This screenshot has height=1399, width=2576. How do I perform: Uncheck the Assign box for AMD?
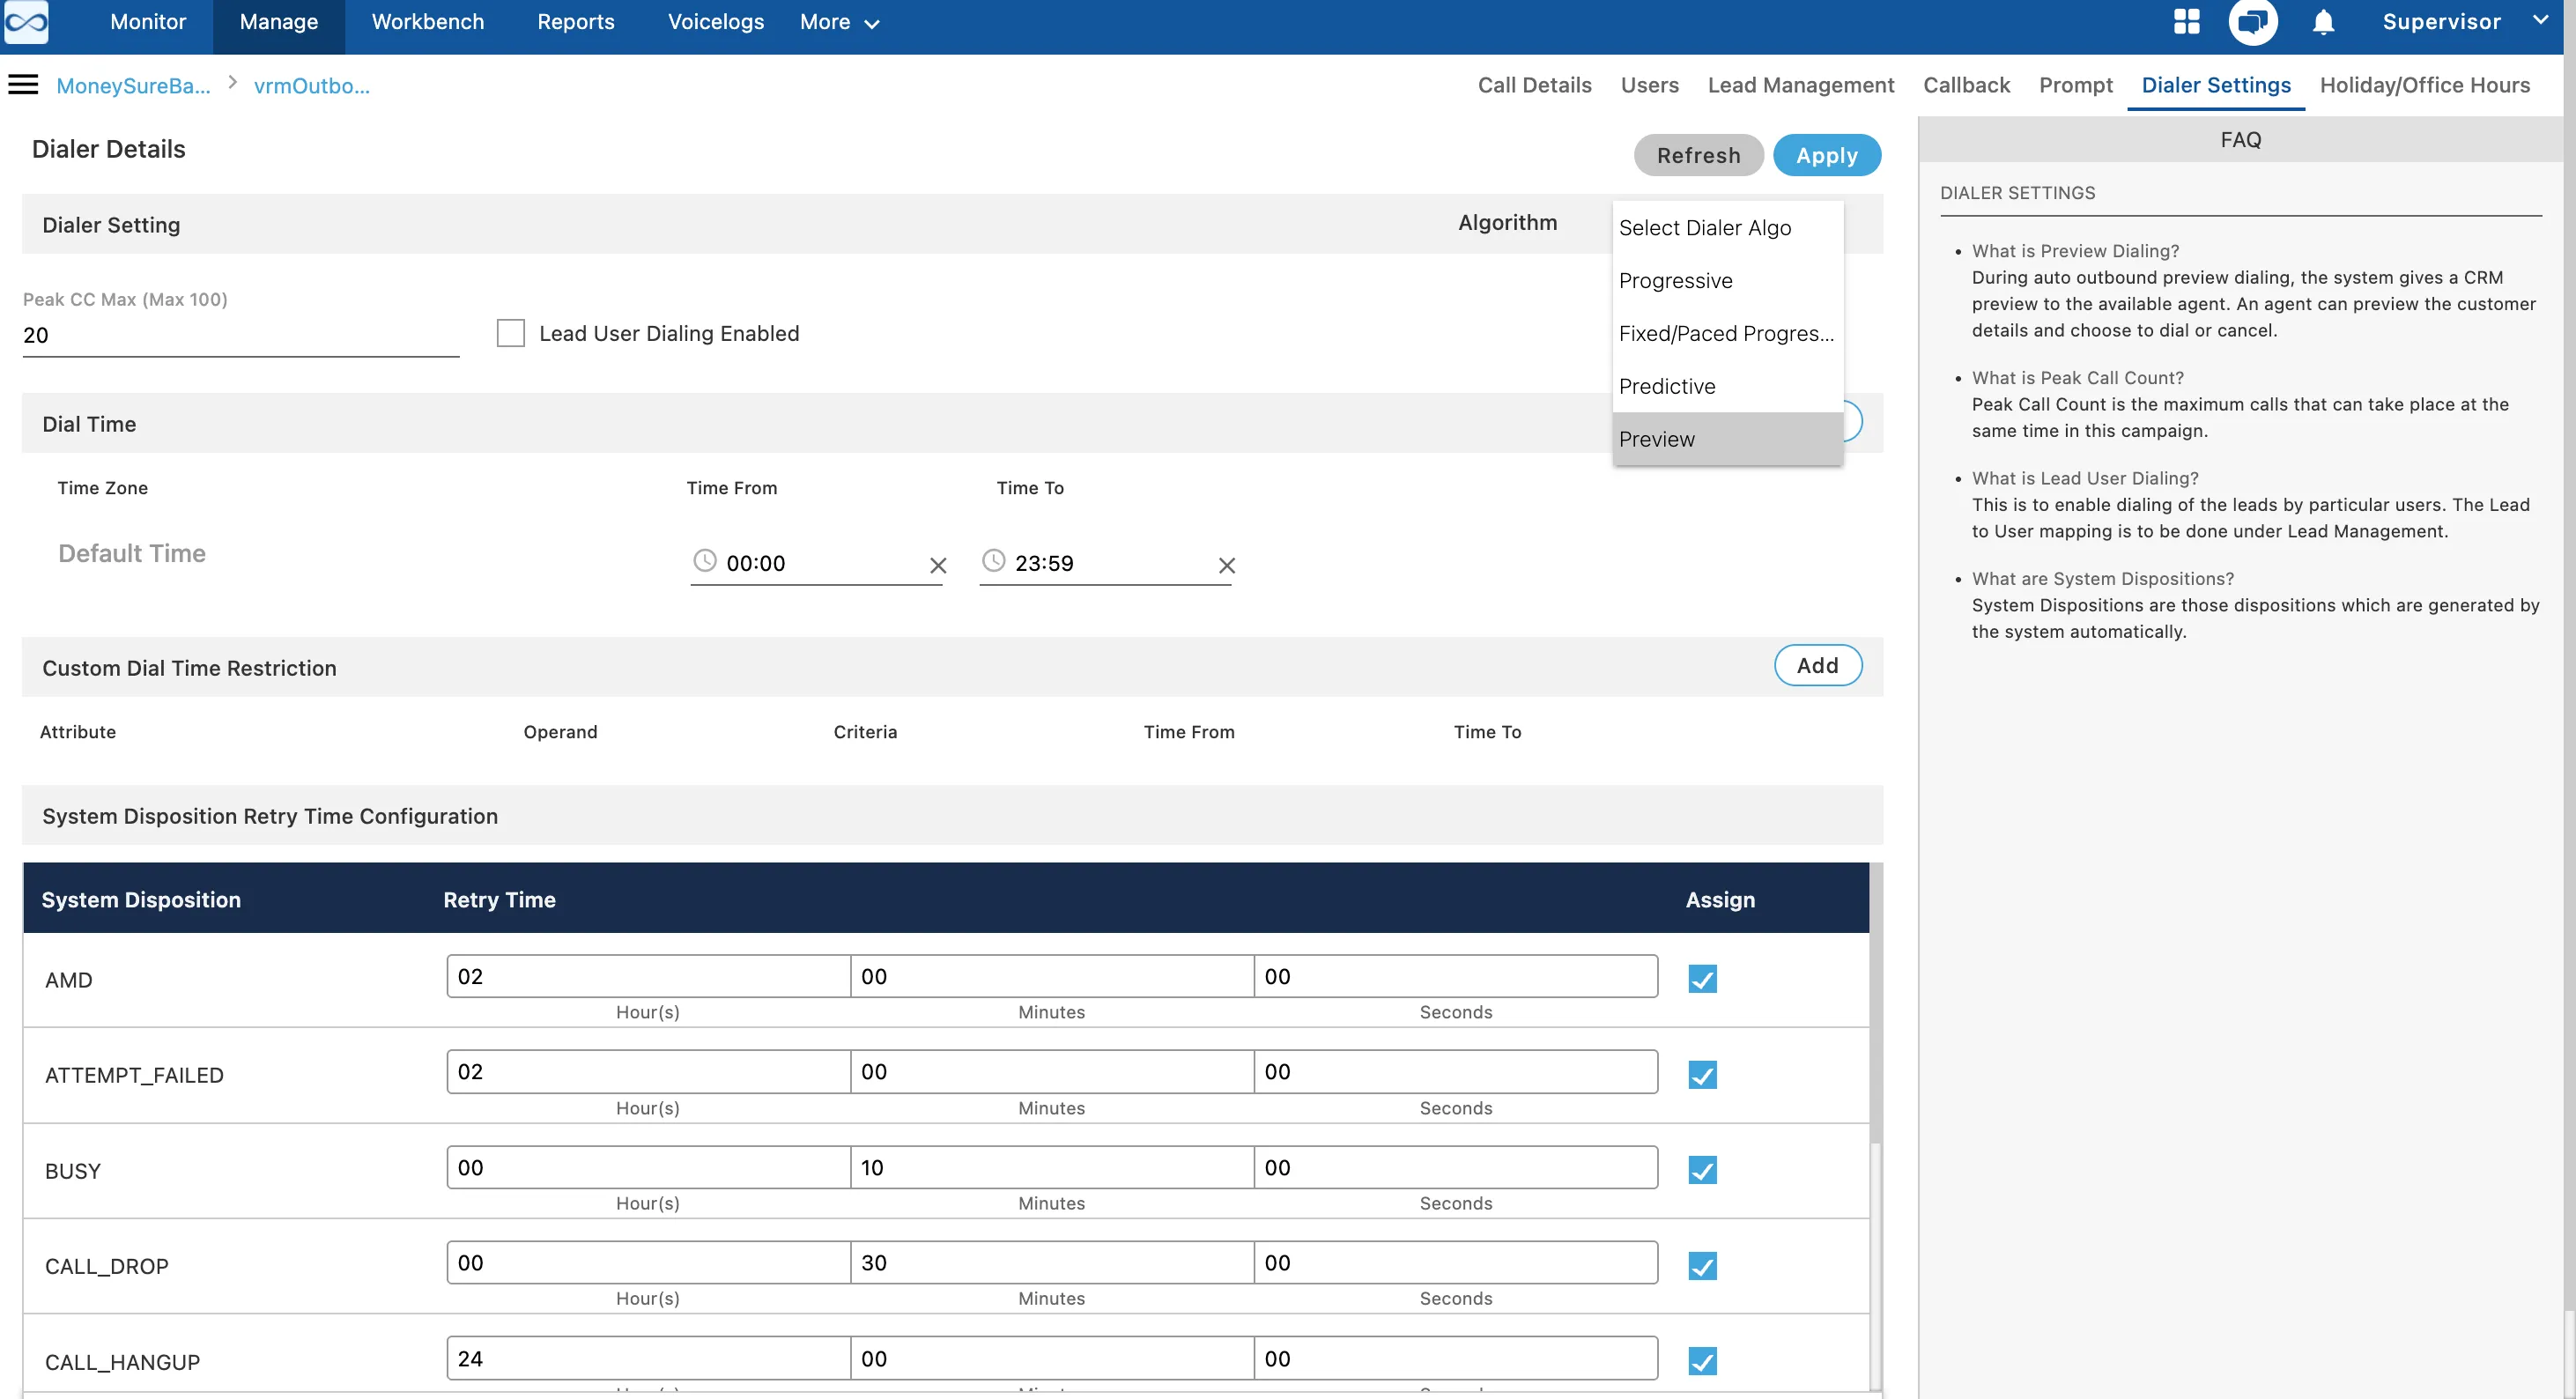coord(1702,978)
